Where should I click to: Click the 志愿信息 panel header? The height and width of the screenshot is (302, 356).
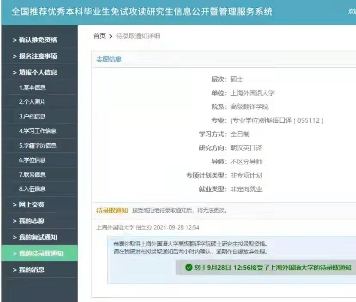(109, 59)
